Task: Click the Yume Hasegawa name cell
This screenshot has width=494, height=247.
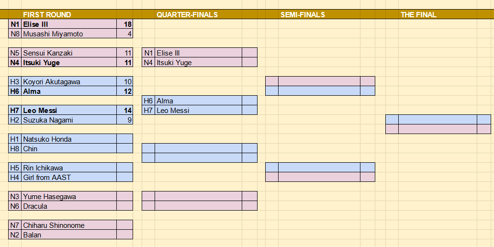Action: pos(68,197)
